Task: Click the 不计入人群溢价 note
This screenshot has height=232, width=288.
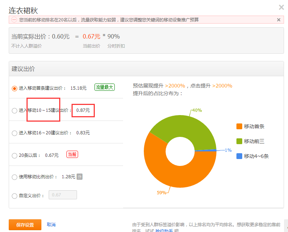Action: (27, 46)
